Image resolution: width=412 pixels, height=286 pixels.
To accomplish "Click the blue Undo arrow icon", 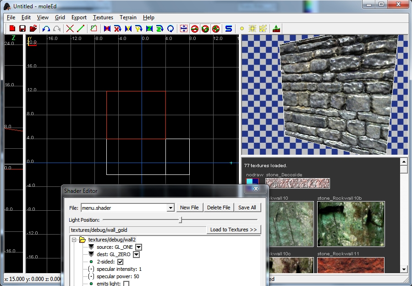I will tap(46, 28).
